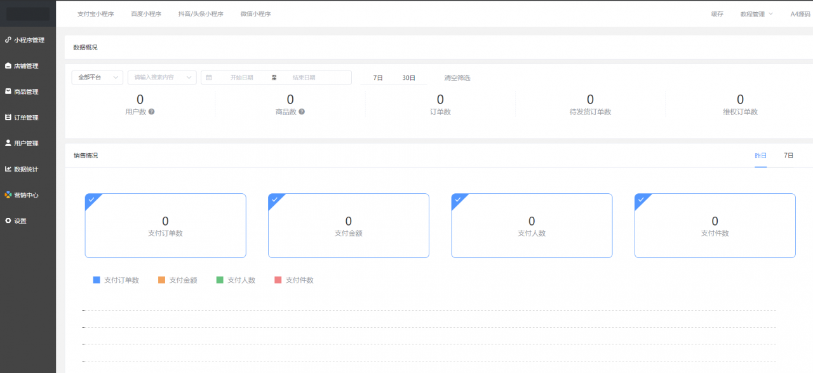
Task: Click the 用户管理 person icon
Action: (x=8, y=143)
